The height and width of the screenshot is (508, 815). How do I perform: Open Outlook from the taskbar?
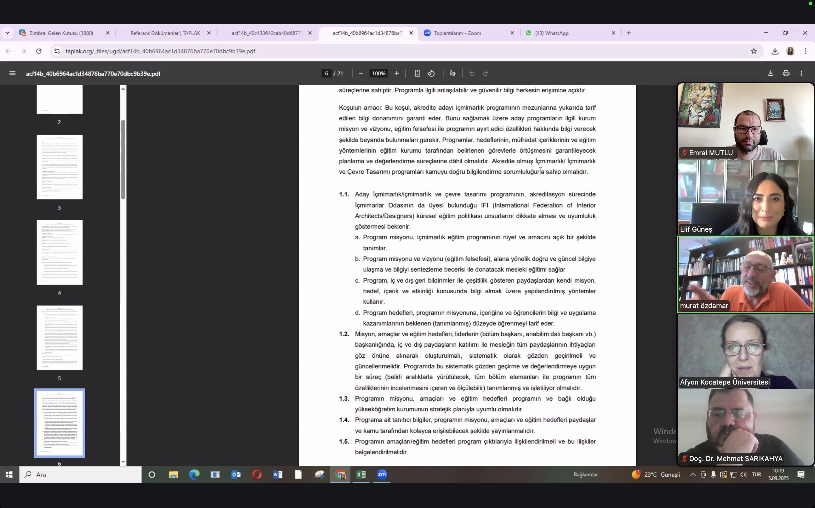[236, 474]
